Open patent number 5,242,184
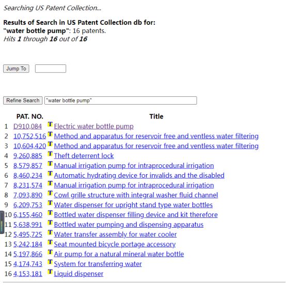Viewport: 286px width, 287px height. 28,244
